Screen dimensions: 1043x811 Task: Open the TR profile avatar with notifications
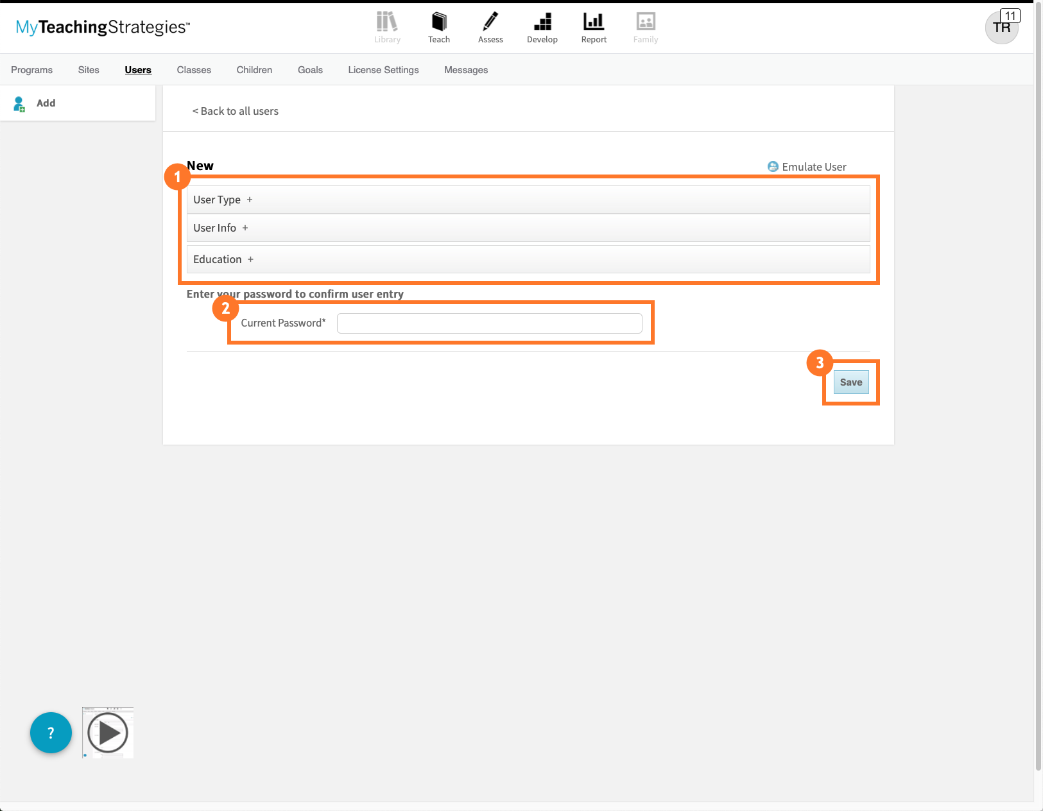click(x=1002, y=27)
